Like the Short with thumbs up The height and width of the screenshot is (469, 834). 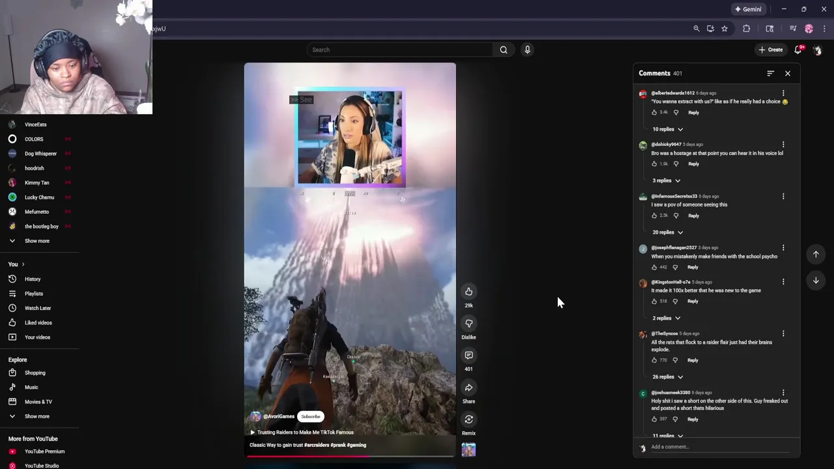click(468, 292)
